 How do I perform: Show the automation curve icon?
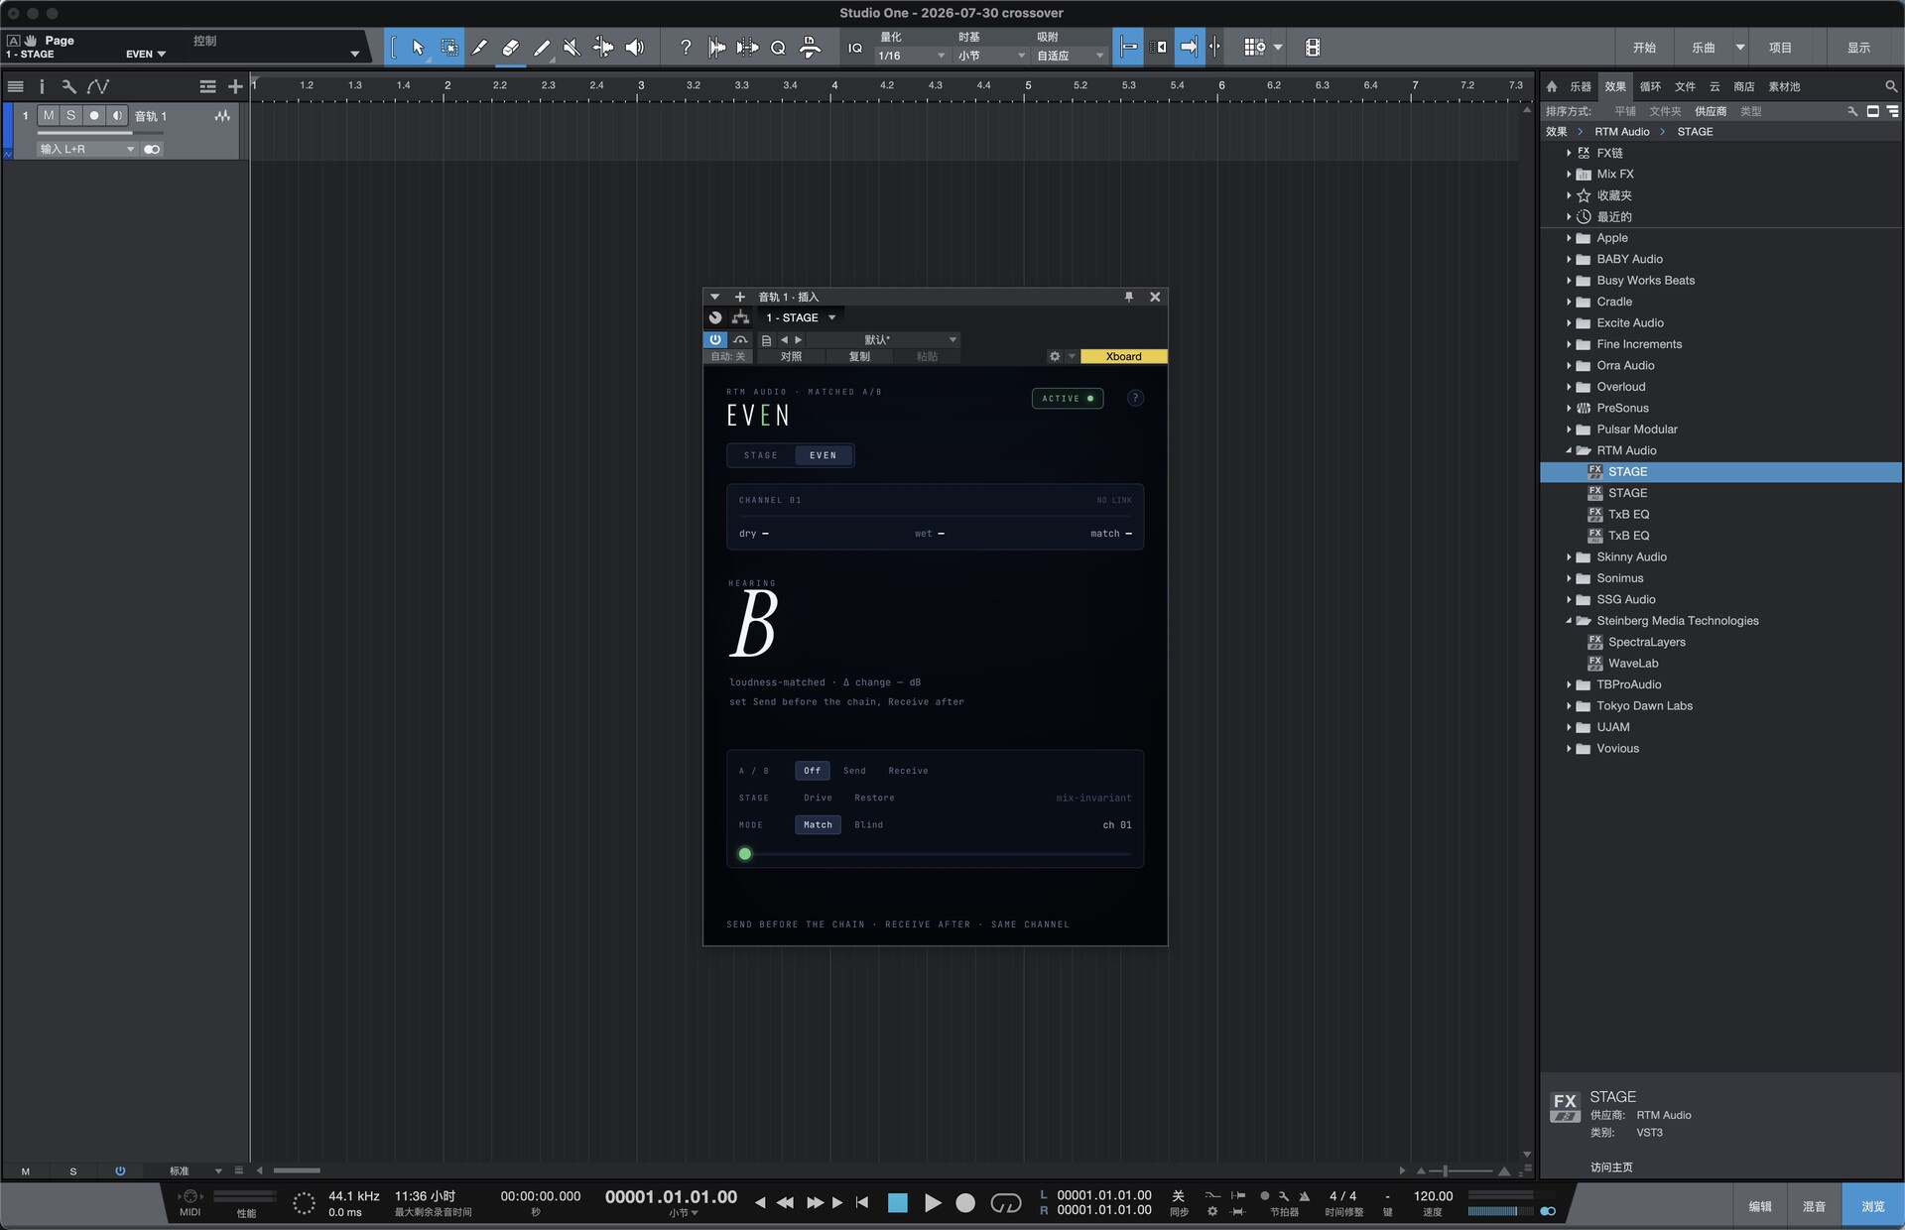[97, 86]
